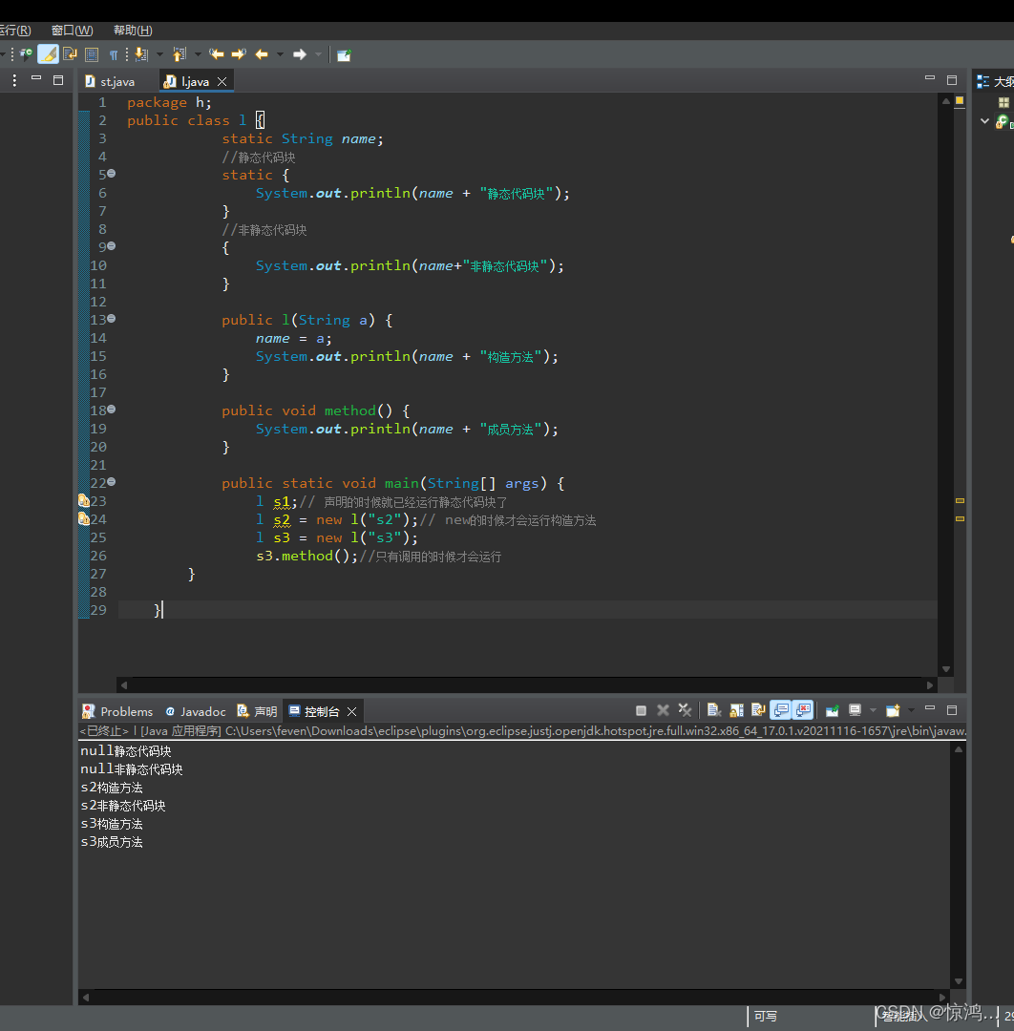Open the Problems tab
This screenshot has width=1014, height=1031.
125,711
